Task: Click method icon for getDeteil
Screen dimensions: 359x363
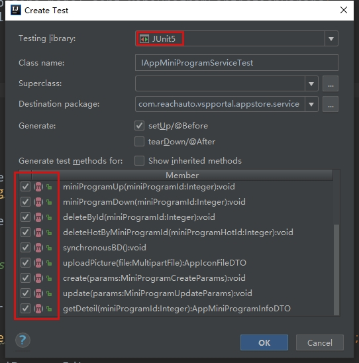Action: 38,309
